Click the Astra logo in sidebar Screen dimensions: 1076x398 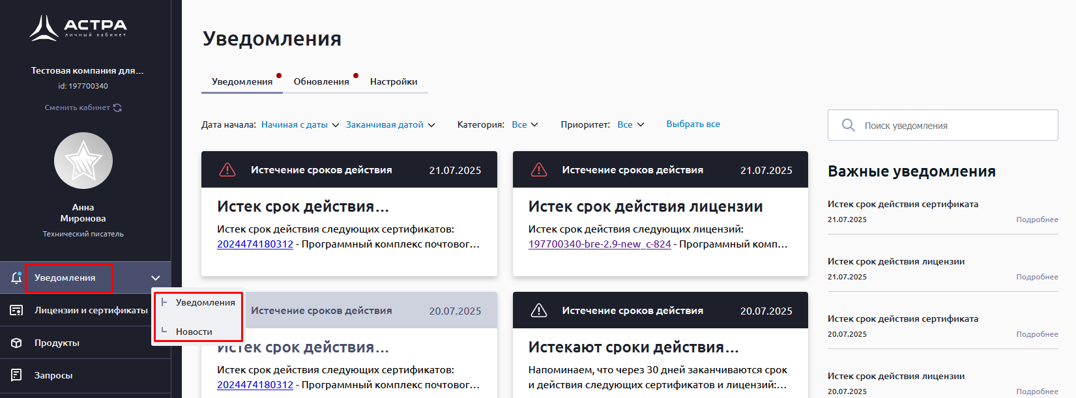[78, 28]
